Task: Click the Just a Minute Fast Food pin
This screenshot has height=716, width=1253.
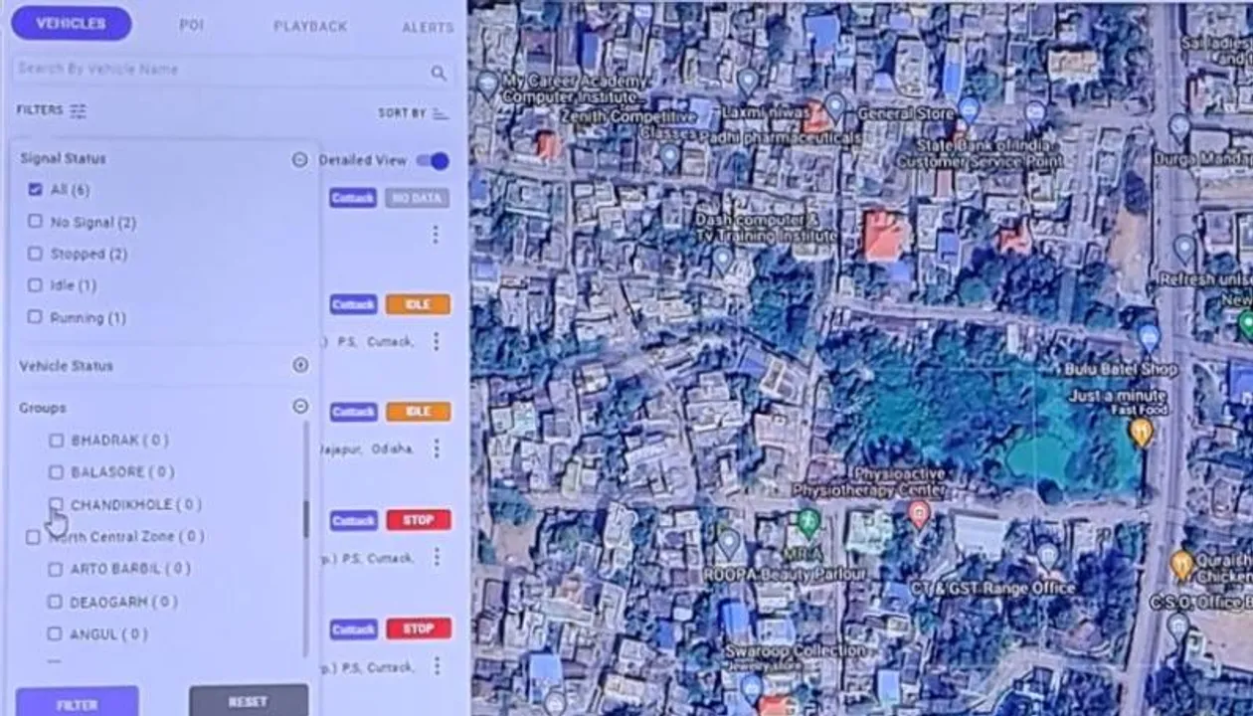Action: [1141, 432]
